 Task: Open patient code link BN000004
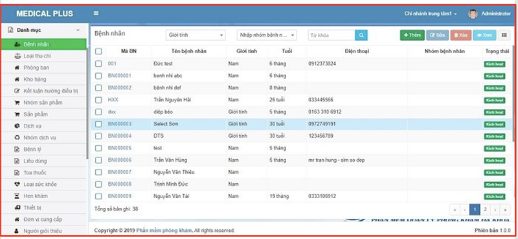[x=120, y=136]
